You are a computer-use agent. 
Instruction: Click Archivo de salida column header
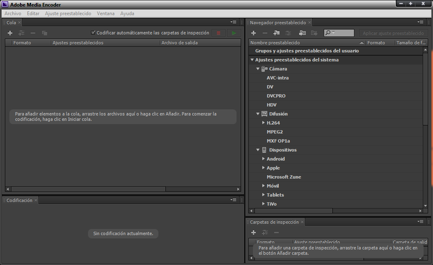[200, 43]
